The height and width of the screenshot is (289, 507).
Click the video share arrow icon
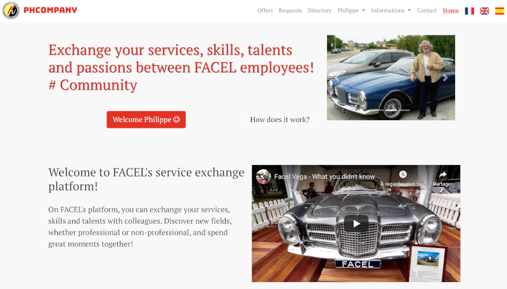coord(442,175)
